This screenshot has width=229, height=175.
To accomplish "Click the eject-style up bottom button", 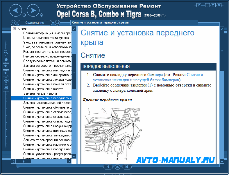I will 117,167.
